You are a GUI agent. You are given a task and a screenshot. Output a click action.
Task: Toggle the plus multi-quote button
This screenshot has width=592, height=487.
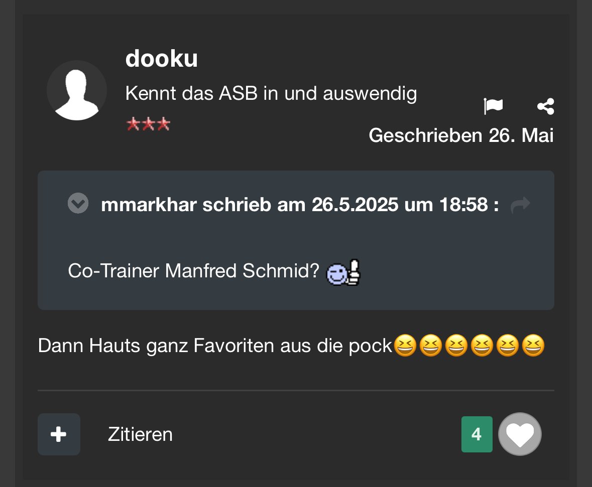[x=59, y=434]
